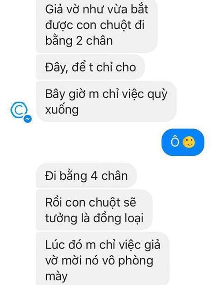
Task: Select the 'Đây, để t chỉ cho' message
Action: [90, 67]
